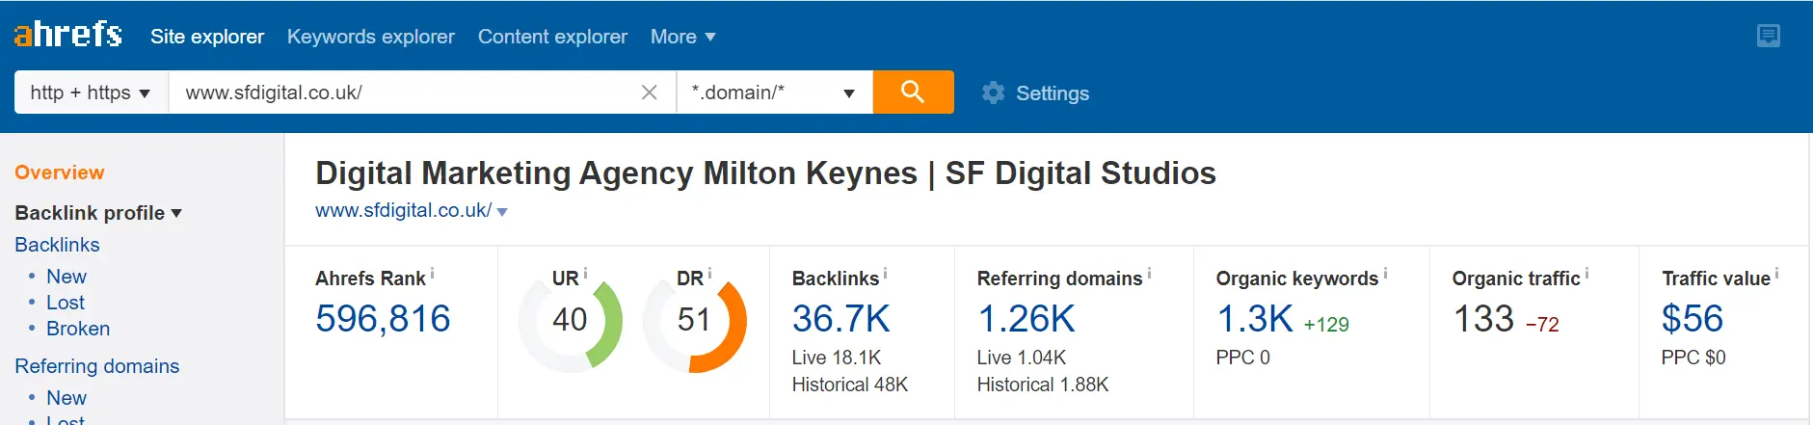Click the info icon beside Organic keywords

click(1385, 274)
